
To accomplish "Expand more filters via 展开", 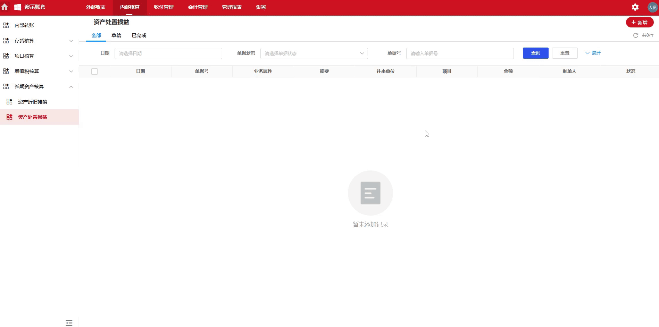I will (593, 53).
